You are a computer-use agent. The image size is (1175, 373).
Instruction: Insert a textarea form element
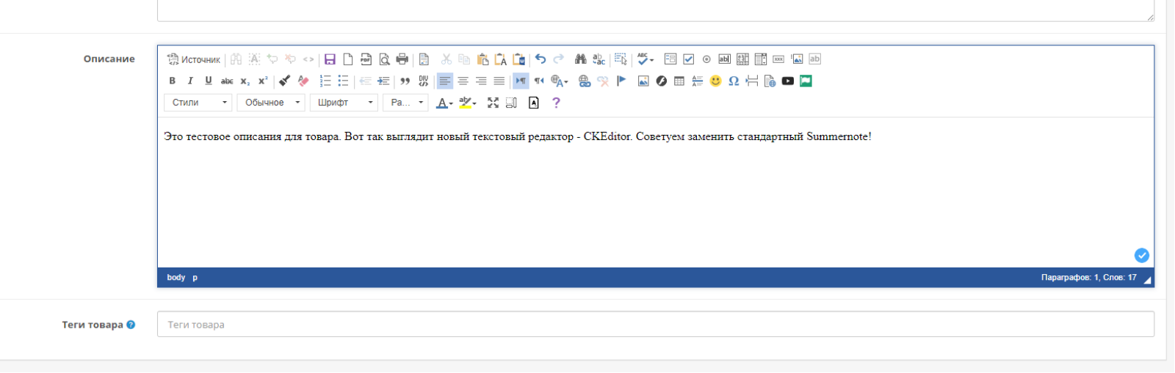742,59
